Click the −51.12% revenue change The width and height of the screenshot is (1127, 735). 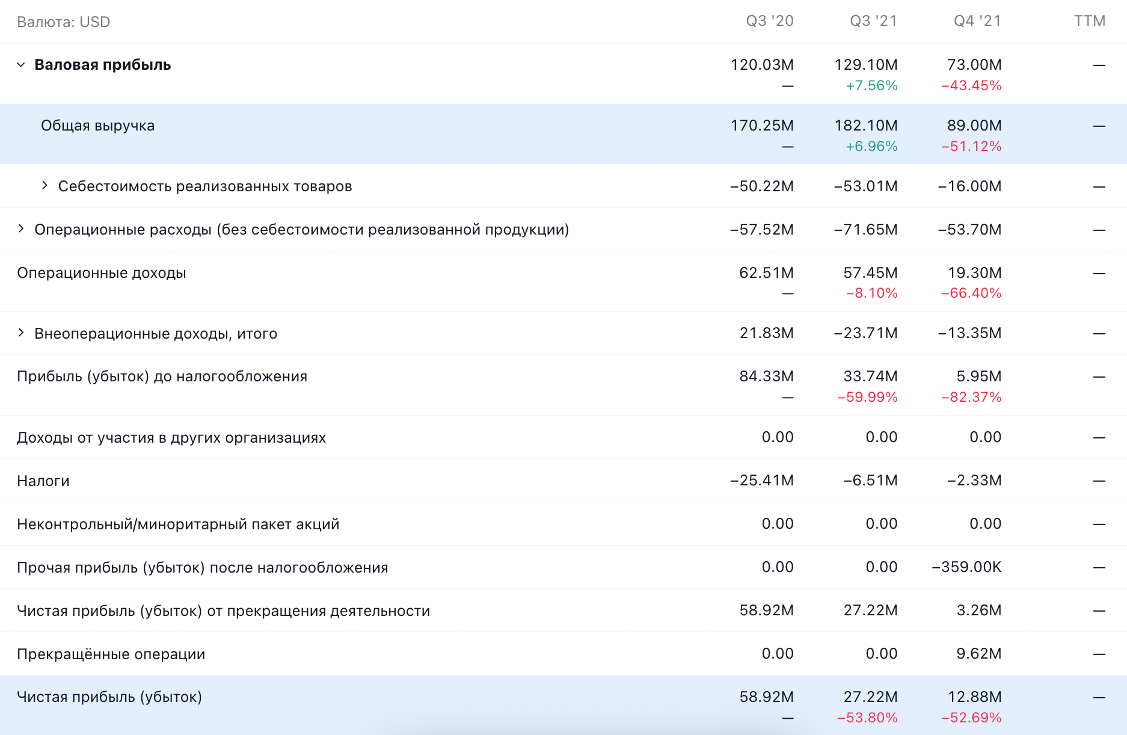pos(971,147)
